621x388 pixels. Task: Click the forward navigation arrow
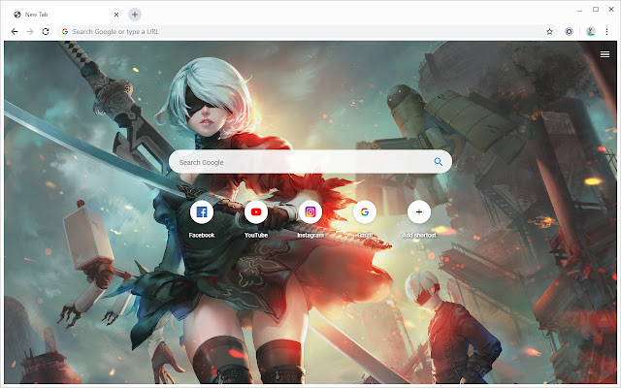[30, 32]
